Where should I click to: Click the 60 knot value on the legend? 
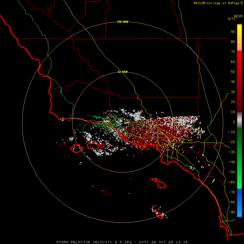pos(233,62)
